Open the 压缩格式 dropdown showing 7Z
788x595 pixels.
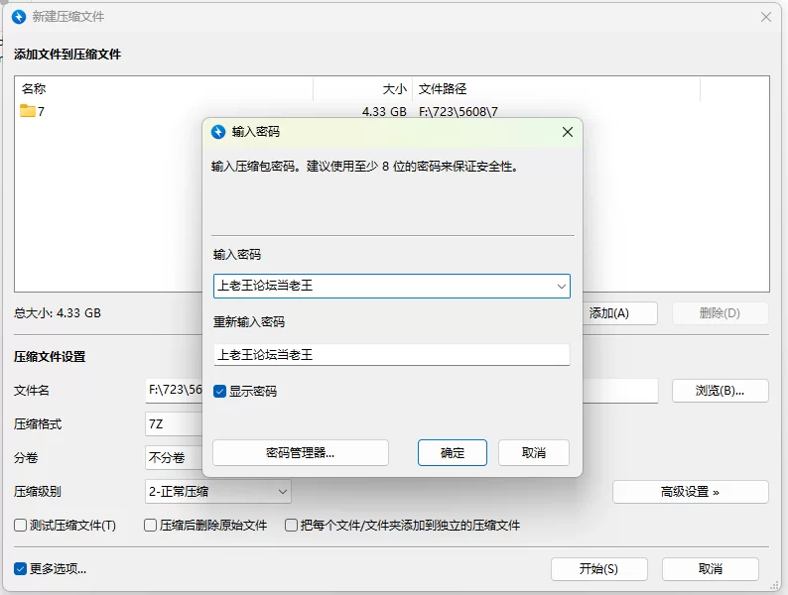[x=174, y=424]
